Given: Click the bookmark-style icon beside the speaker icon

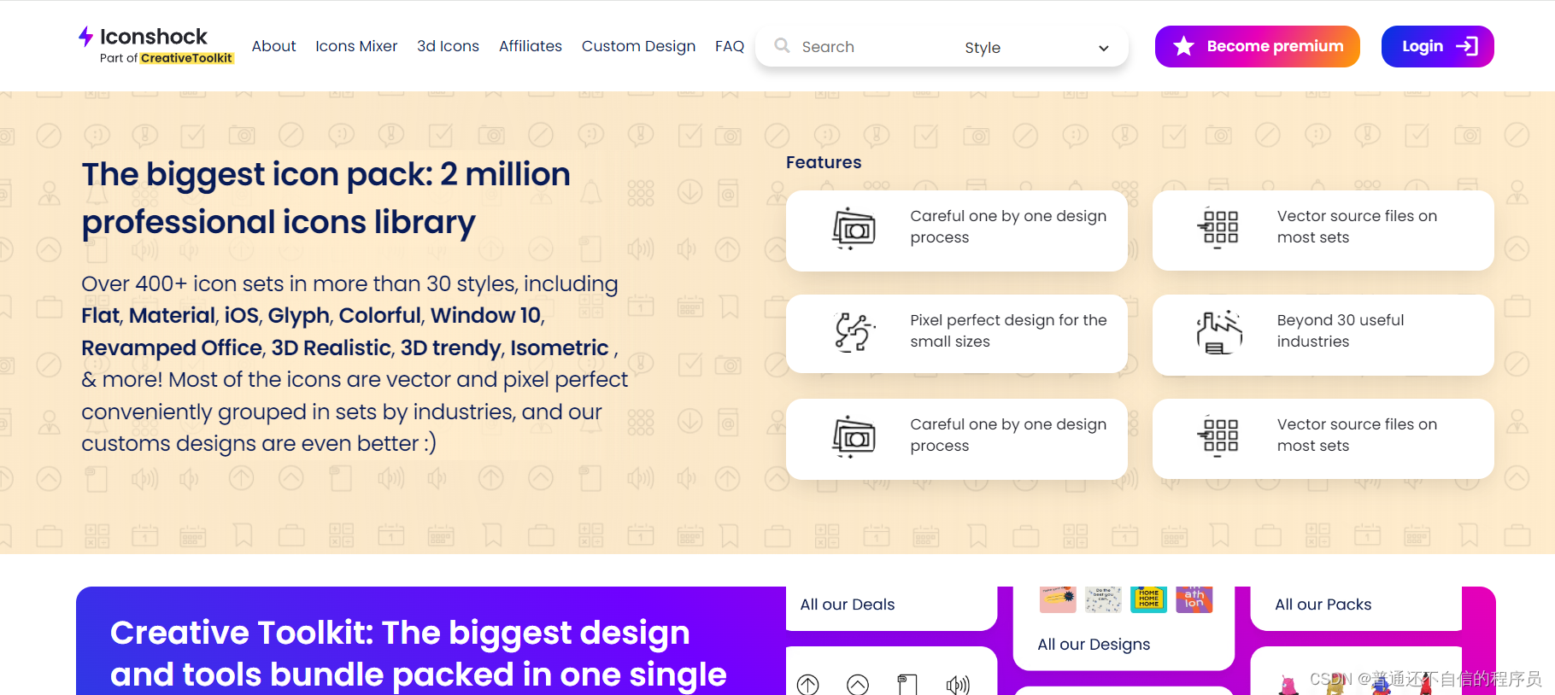Looking at the screenshot, I should 907,684.
